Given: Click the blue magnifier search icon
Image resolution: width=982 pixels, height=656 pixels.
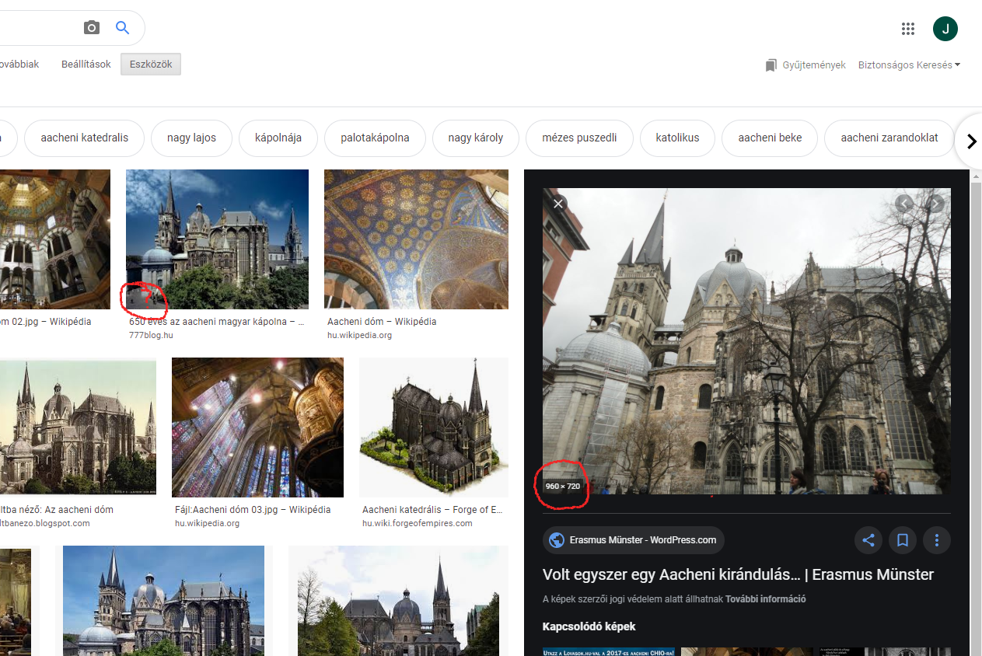Looking at the screenshot, I should pos(122,28).
